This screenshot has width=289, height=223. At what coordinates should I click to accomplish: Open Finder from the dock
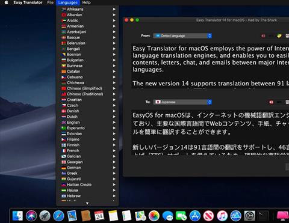(17, 216)
